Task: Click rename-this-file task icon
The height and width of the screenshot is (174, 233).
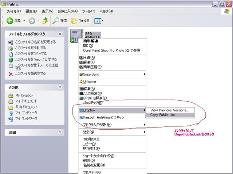Action: pyautogui.click(x=11, y=43)
